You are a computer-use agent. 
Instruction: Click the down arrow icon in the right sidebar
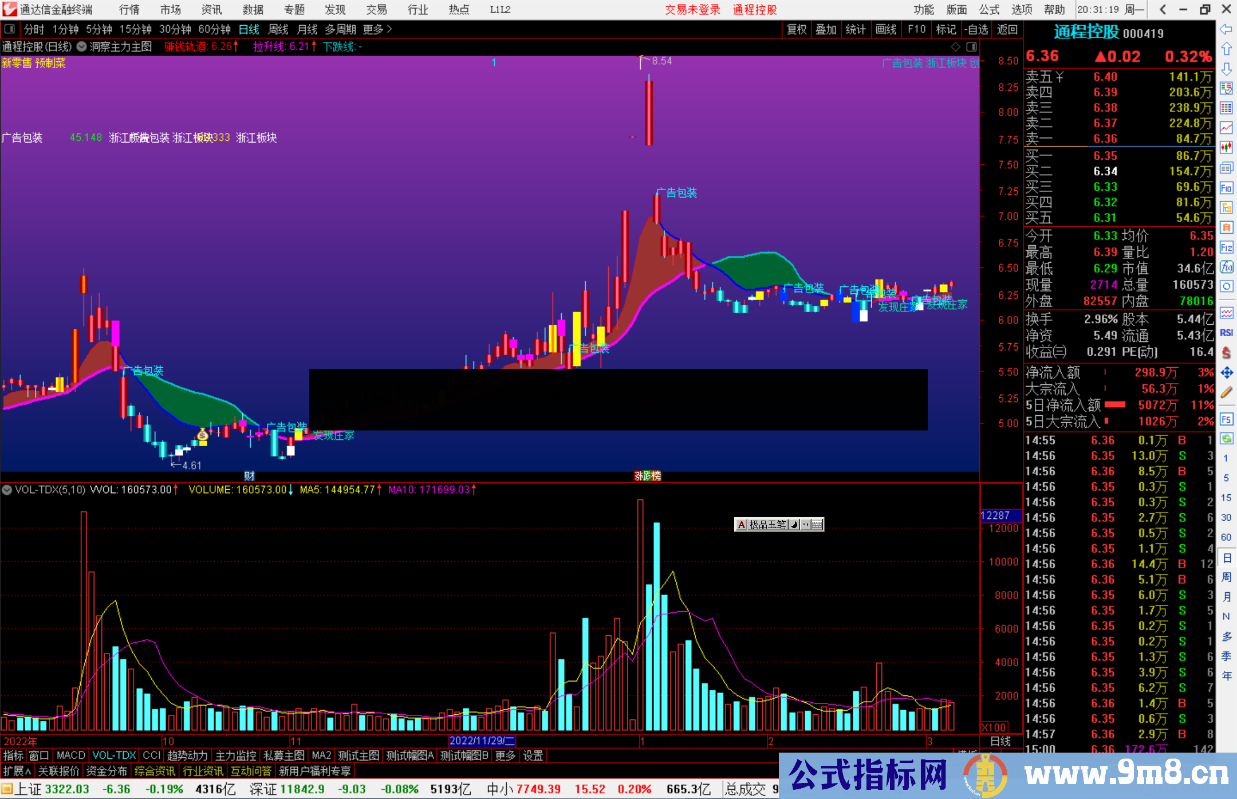click(1226, 69)
